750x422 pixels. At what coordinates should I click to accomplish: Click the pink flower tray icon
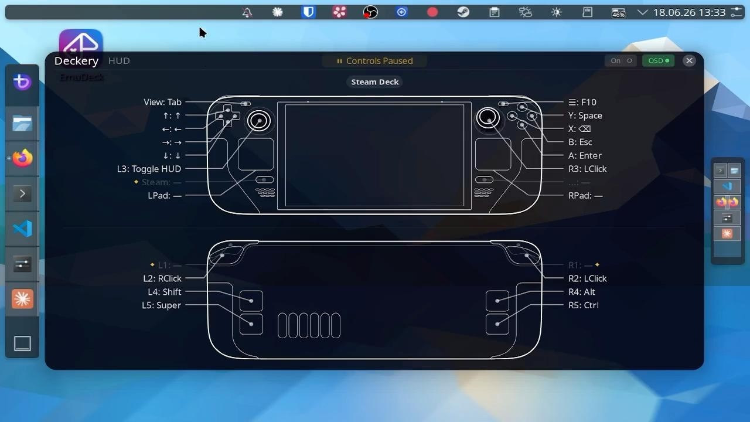coord(339,12)
